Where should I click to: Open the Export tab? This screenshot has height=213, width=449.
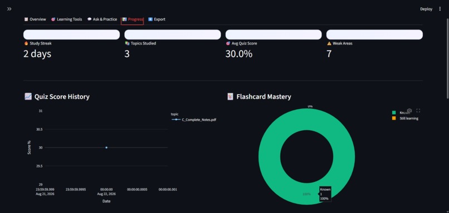coord(157,19)
